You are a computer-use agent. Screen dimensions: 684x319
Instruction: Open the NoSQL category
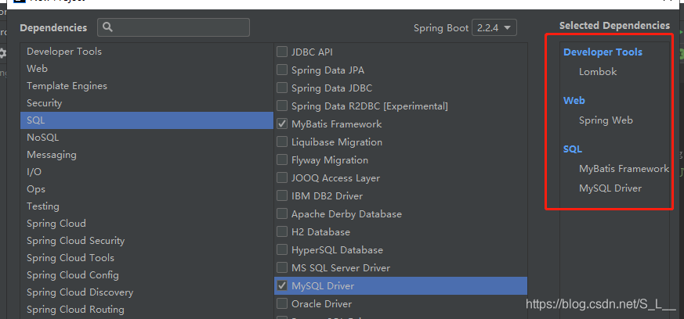tap(147, 138)
